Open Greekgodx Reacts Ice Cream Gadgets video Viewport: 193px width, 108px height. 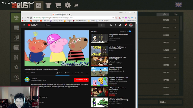coord(100,61)
